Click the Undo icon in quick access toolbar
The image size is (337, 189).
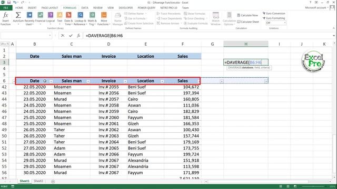15,2
